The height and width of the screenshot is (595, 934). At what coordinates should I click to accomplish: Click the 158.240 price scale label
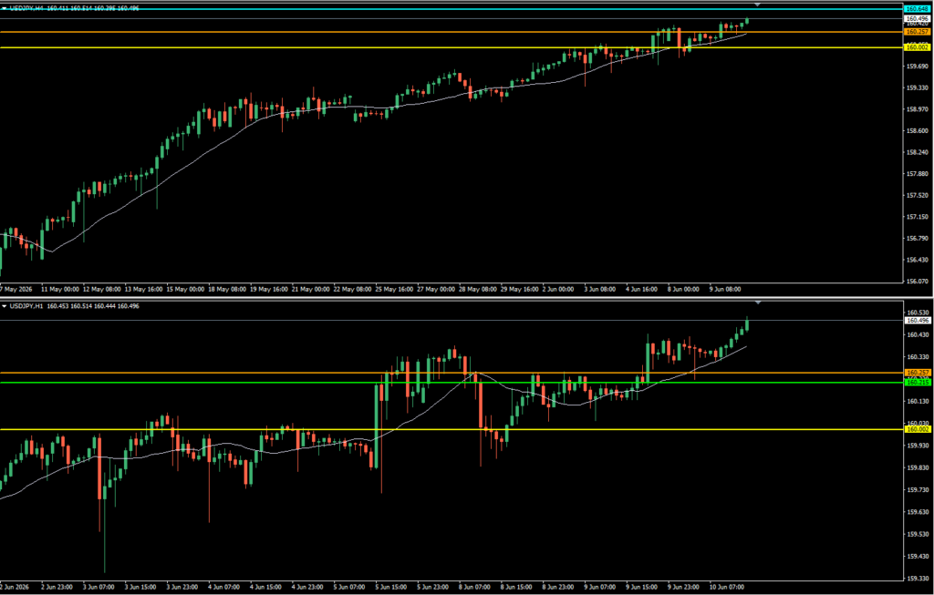click(x=918, y=152)
